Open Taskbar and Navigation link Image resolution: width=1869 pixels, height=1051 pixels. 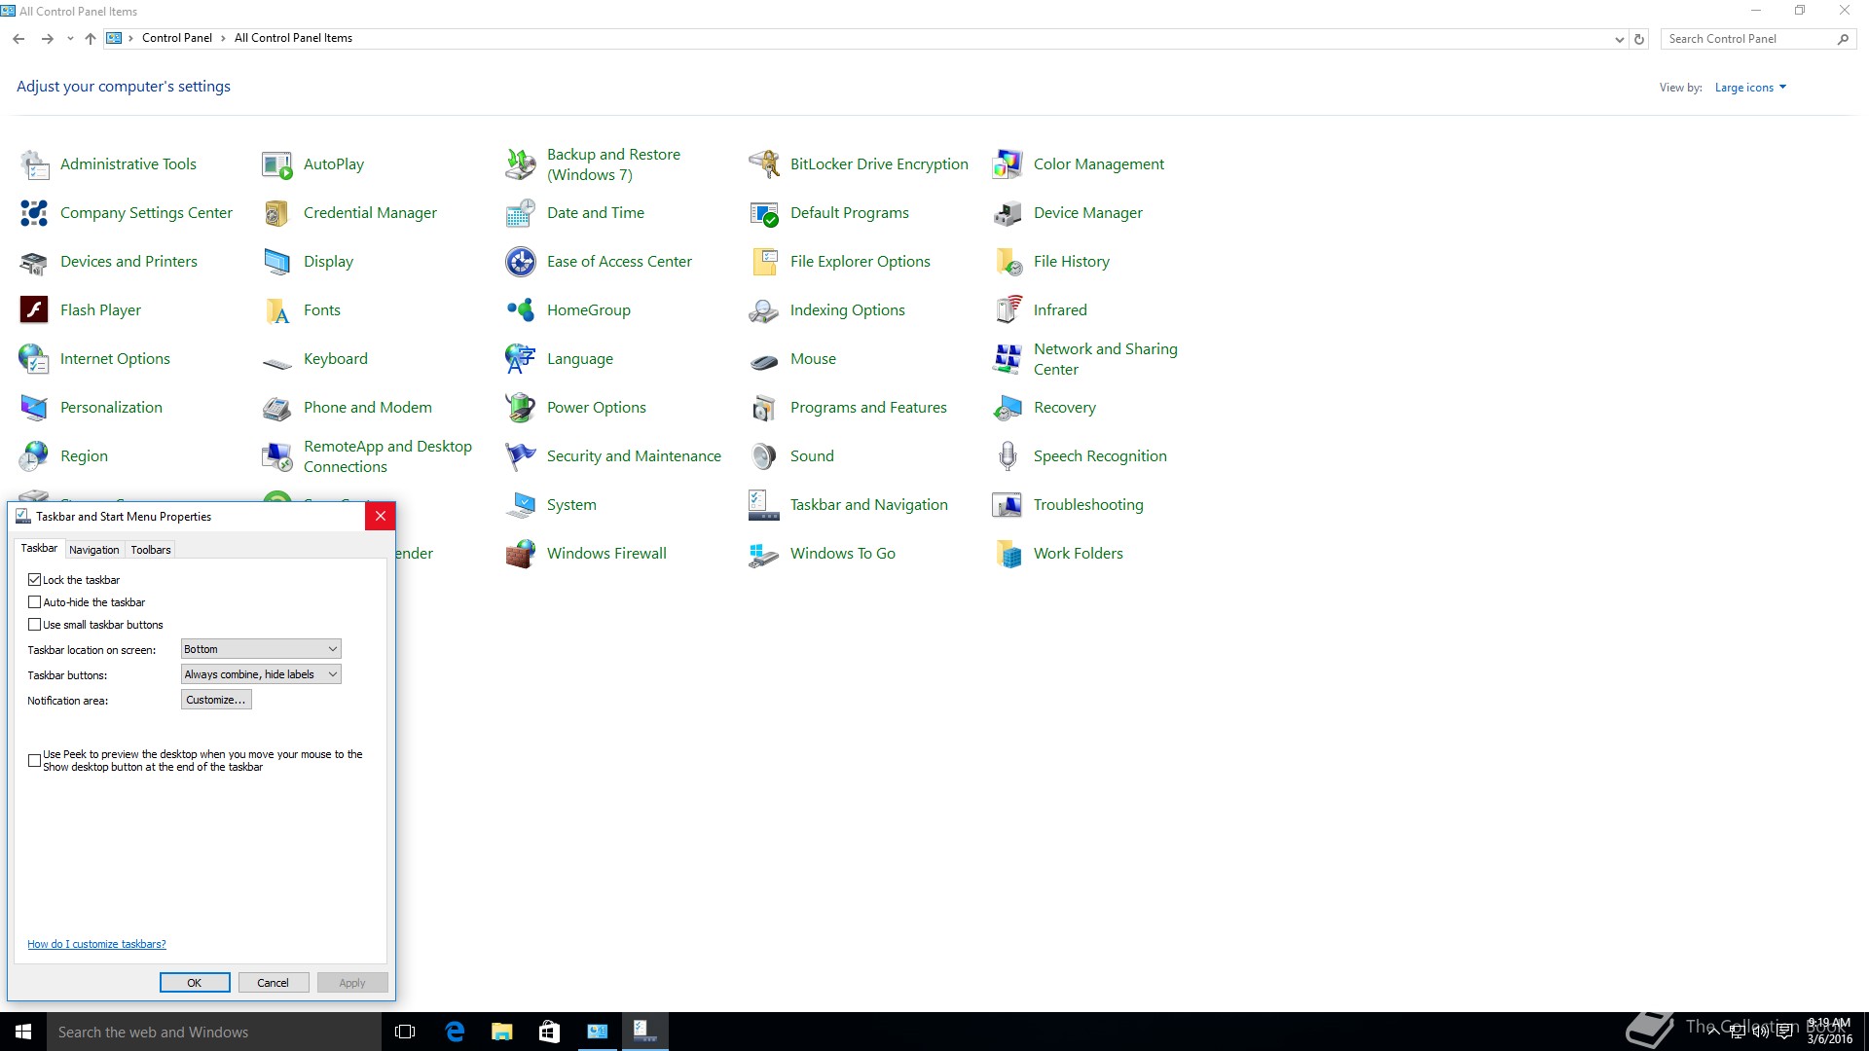click(x=868, y=505)
